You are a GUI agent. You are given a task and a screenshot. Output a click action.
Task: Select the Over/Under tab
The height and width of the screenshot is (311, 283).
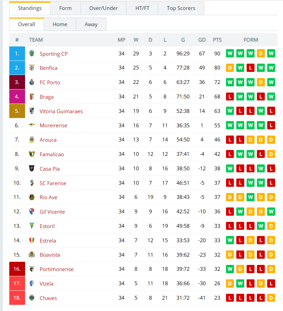click(x=103, y=8)
